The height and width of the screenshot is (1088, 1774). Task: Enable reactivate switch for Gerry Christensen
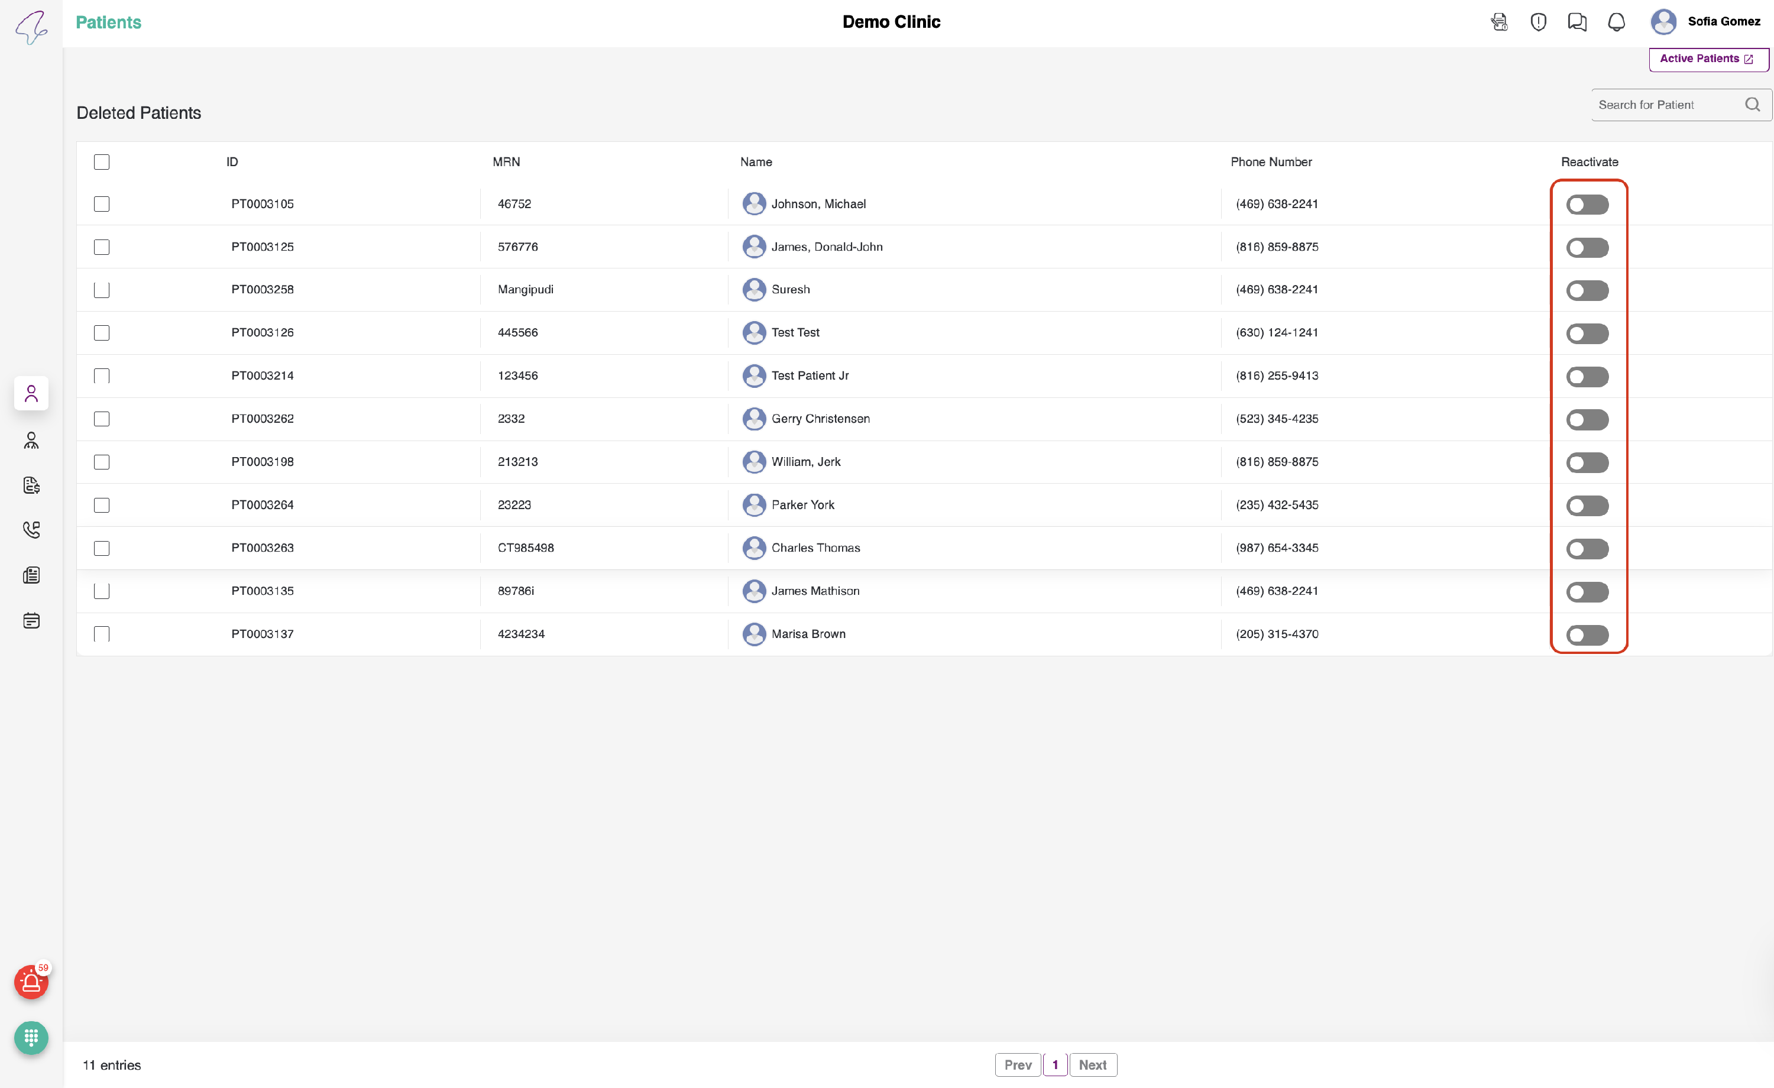point(1587,420)
